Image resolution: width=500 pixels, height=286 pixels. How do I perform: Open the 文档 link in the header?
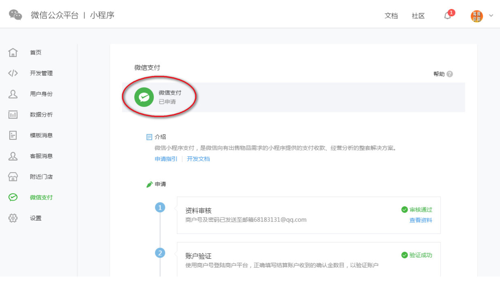[x=391, y=16]
